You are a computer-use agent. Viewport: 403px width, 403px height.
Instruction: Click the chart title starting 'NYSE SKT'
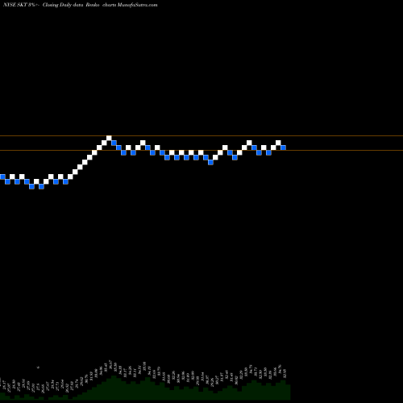point(80,5)
